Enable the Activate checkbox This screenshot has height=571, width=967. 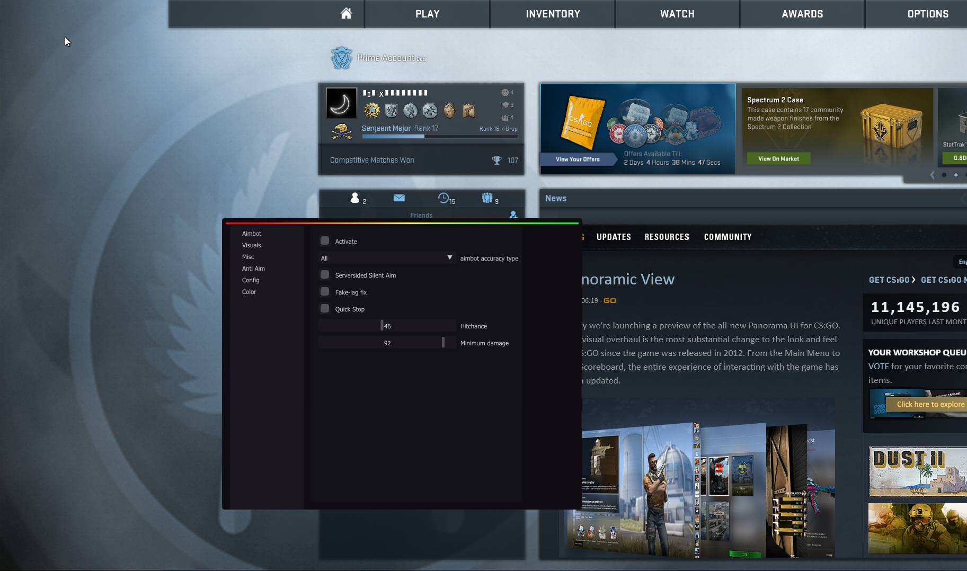tap(325, 240)
